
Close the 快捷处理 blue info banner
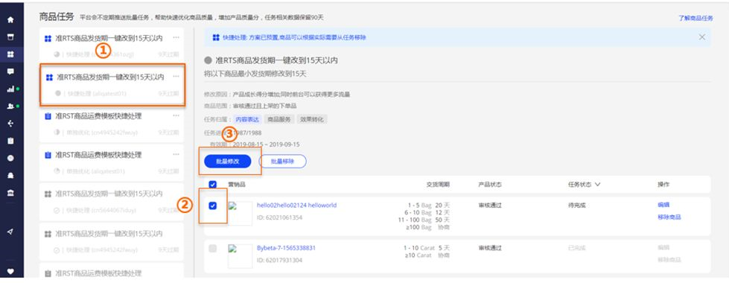tap(702, 37)
